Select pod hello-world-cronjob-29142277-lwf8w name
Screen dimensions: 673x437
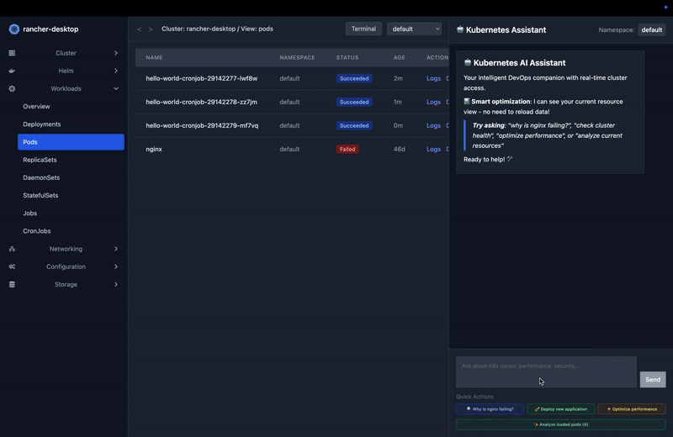[x=202, y=78]
